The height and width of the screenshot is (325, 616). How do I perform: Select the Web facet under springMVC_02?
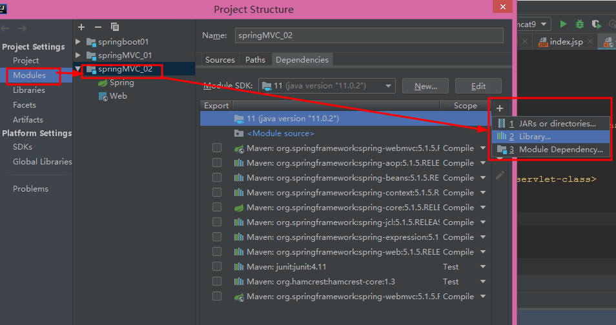tap(113, 96)
